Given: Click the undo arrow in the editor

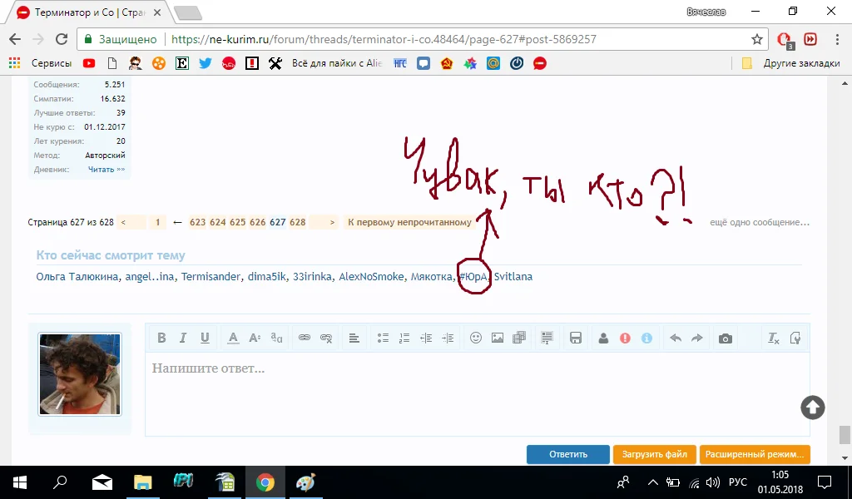Looking at the screenshot, I should click(x=675, y=338).
